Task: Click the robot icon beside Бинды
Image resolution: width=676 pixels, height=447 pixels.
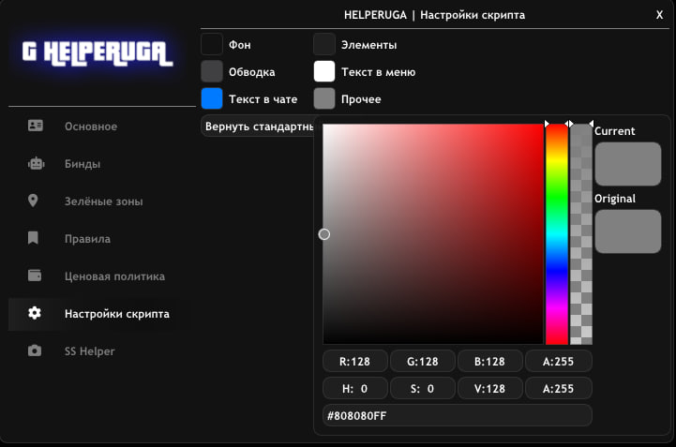Action: (36, 163)
